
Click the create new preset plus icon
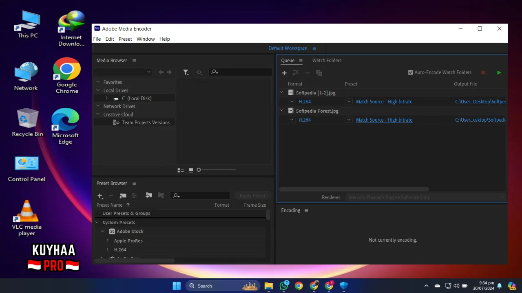(100, 196)
